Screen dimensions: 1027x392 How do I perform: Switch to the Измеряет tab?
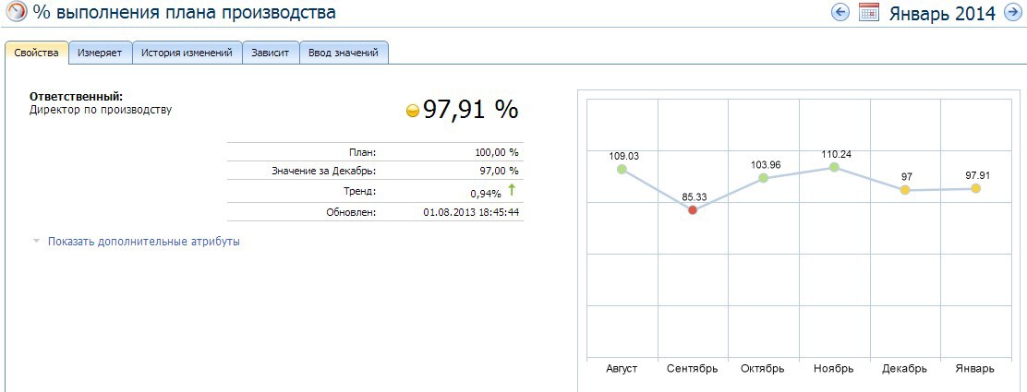(100, 53)
